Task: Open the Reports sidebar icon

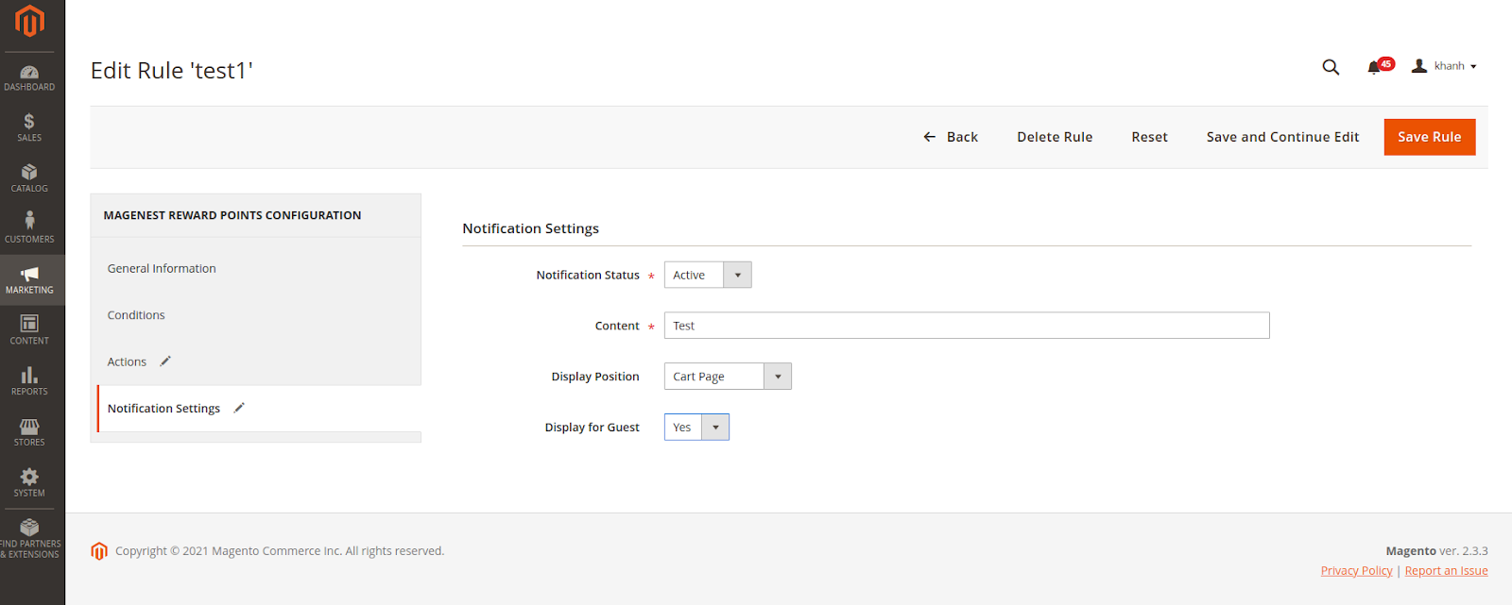Action: [x=29, y=380]
